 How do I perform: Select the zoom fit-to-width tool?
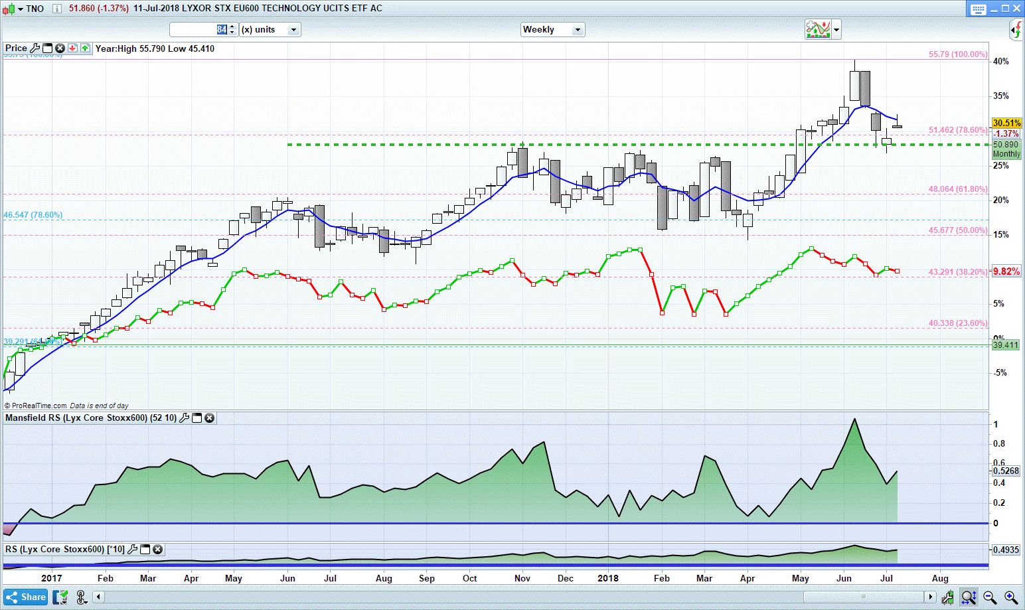click(x=969, y=597)
